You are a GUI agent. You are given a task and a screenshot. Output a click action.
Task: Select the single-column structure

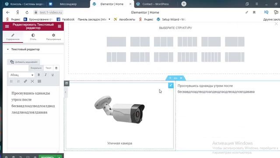(116, 42)
